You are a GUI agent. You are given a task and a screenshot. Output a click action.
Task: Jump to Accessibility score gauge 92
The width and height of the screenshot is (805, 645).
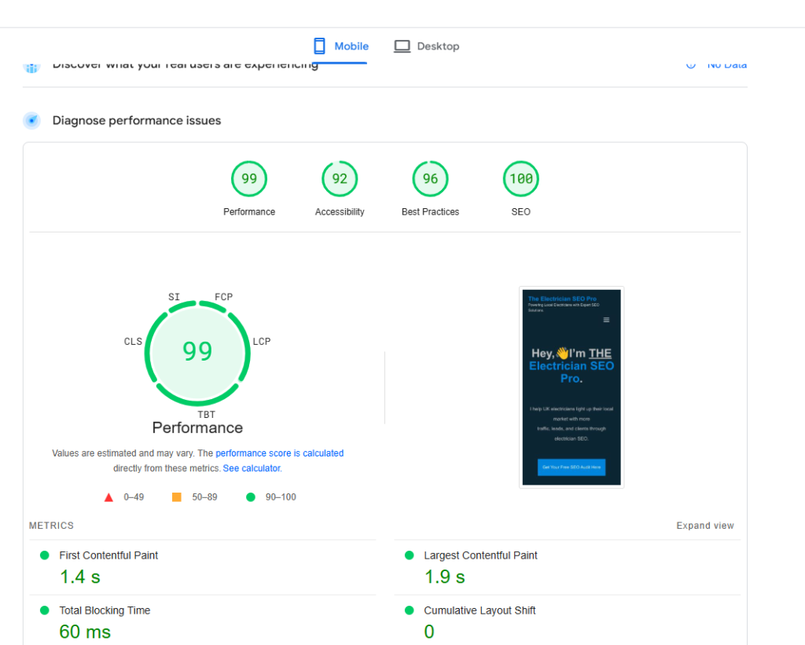pos(340,178)
